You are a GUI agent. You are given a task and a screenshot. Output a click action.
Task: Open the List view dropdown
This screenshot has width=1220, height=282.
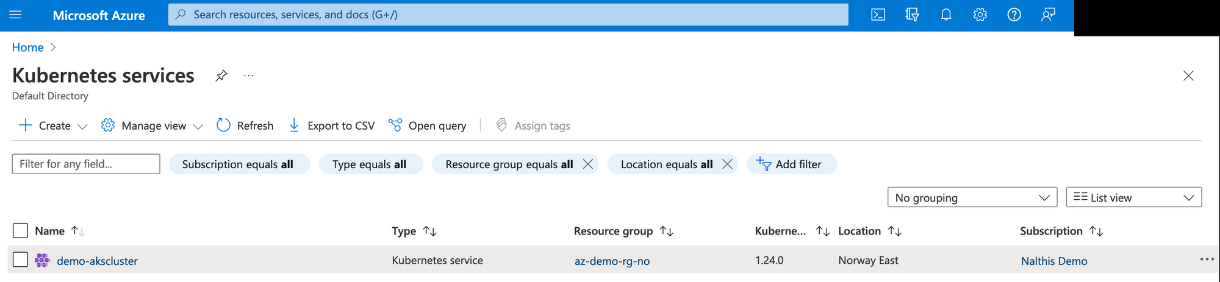(x=1134, y=197)
